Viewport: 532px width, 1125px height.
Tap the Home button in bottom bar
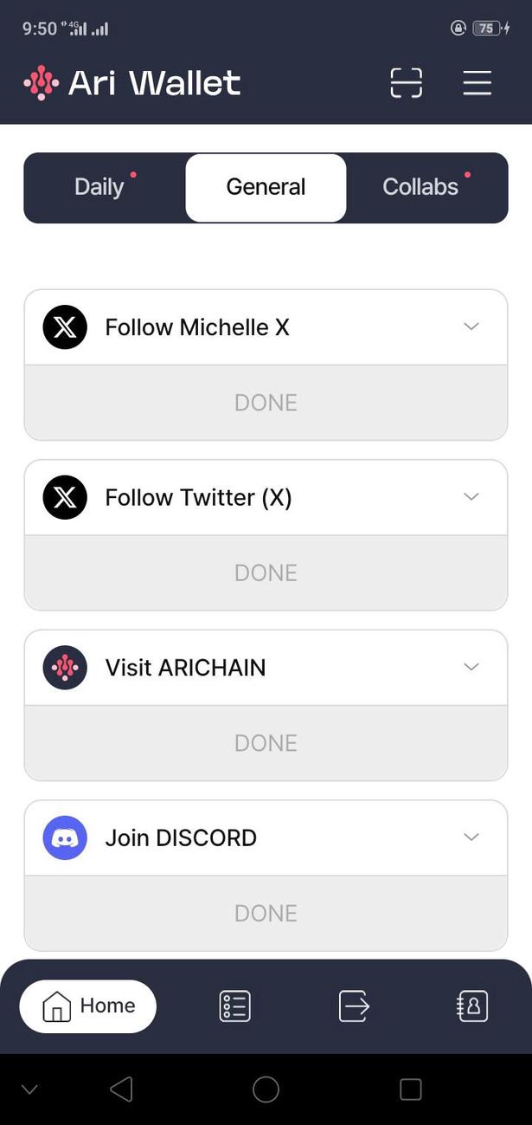pyautogui.click(x=87, y=1005)
